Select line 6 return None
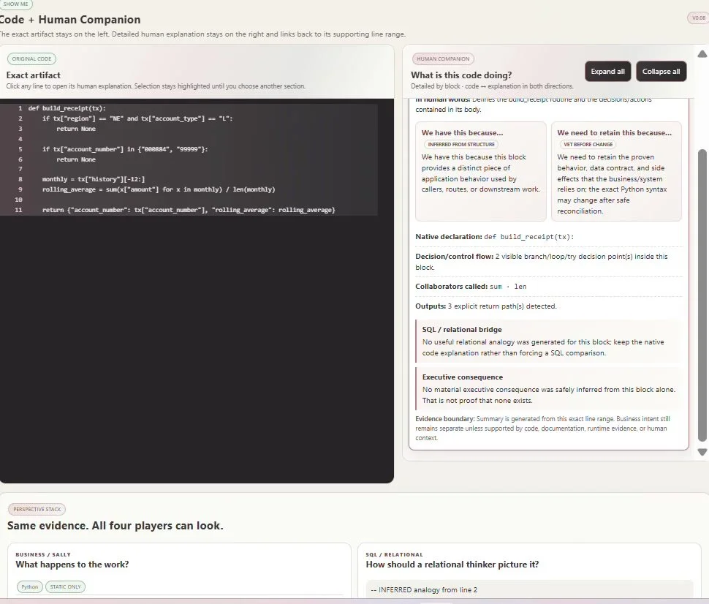This screenshot has width=709, height=604. 189,159
